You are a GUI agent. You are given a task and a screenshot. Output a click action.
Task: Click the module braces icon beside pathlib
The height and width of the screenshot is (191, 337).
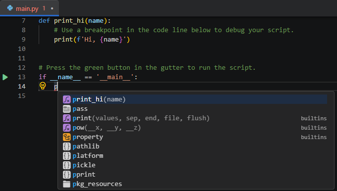click(66, 146)
